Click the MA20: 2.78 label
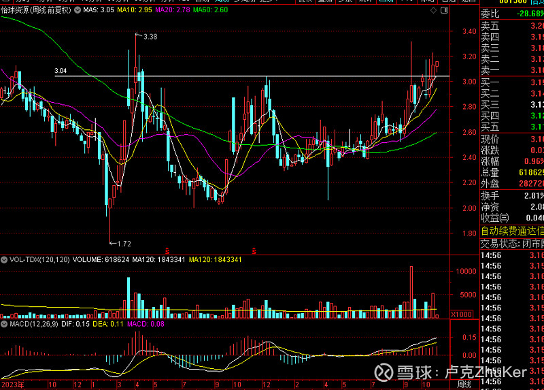 tap(173, 10)
